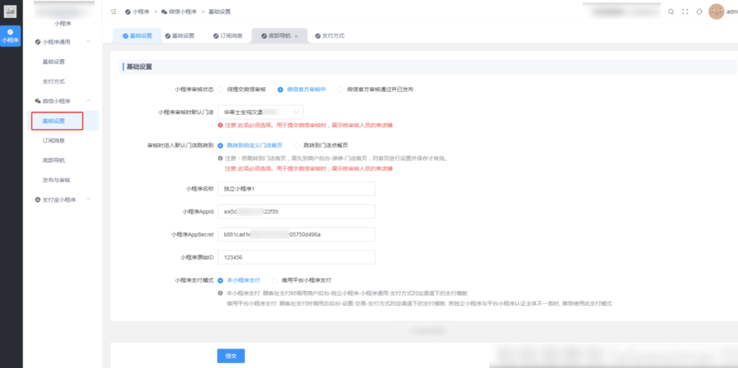Image resolution: width=738 pixels, height=368 pixels.
Task: Click 小程序 in the breadcrumb
Action: point(141,12)
